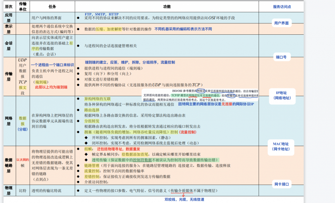Screen dimensions: 335x203
Task: Click the blue text '双绞线, 光缆, 无线信道'
Action: tap(184, 199)
